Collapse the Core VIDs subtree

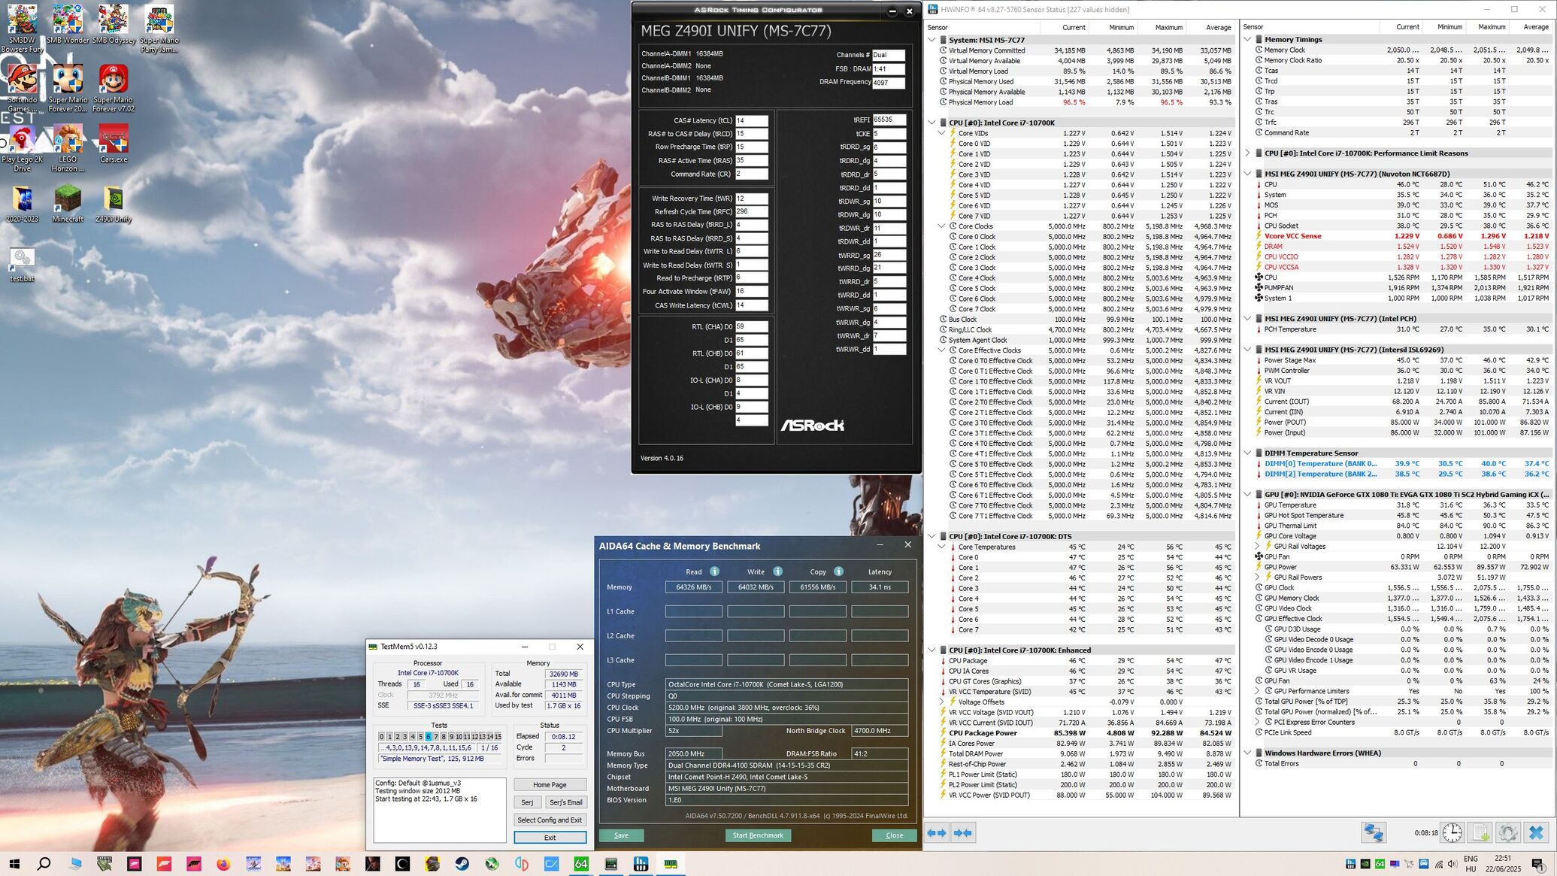941,133
